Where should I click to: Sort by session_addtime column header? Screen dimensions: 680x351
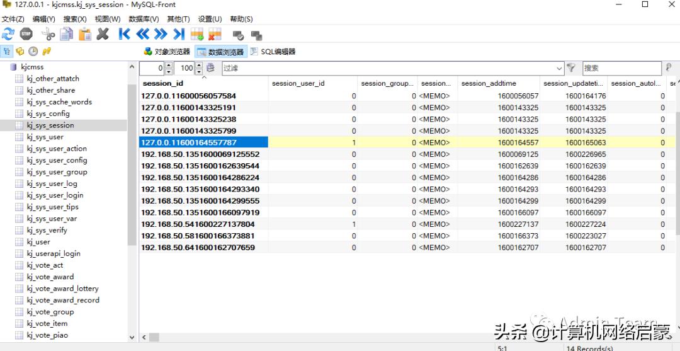click(x=489, y=83)
